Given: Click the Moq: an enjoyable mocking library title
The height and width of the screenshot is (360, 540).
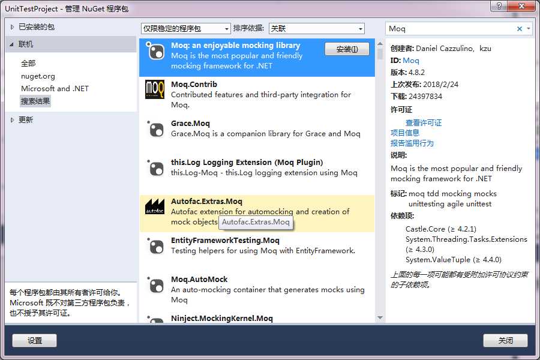Looking at the screenshot, I should (x=236, y=46).
